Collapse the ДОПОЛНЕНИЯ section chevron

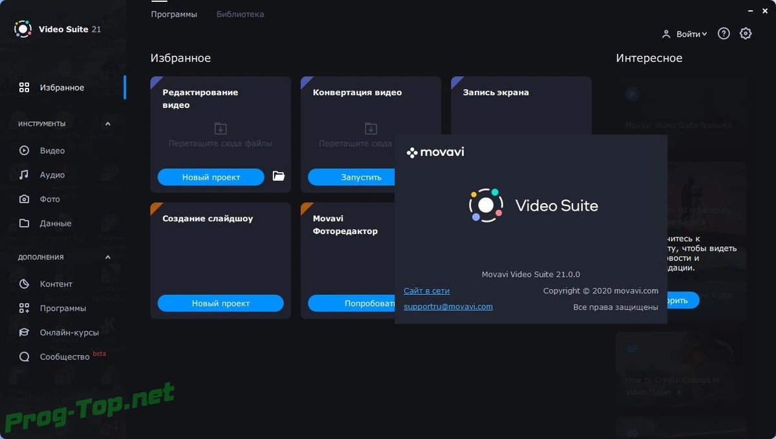coord(108,257)
